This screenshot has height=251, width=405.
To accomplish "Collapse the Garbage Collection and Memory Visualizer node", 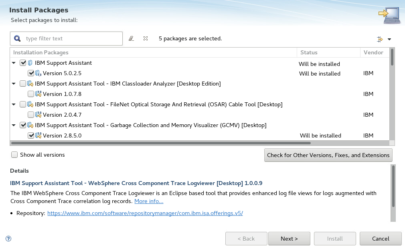I will (14, 125).
